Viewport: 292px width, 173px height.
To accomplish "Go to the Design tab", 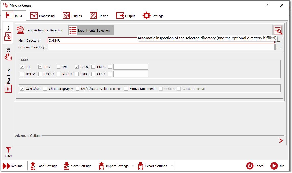I will (99, 16).
